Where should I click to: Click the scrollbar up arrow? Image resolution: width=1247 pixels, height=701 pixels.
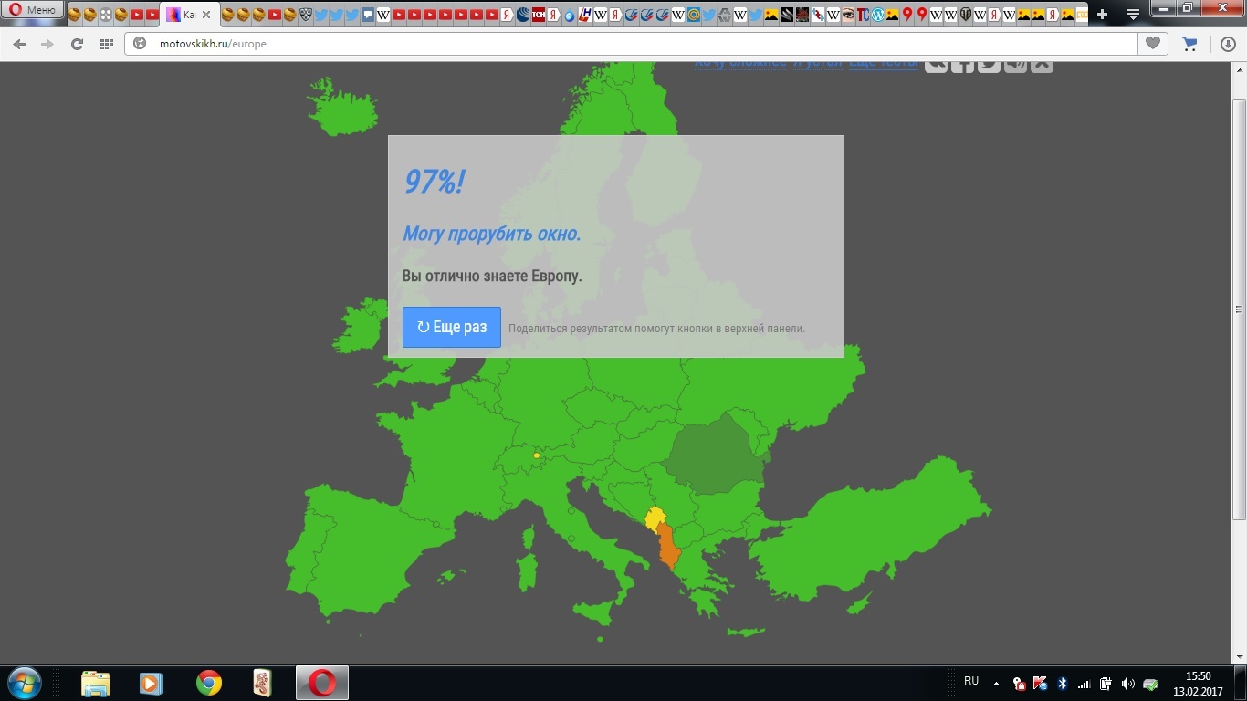(x=1239, y=69)
